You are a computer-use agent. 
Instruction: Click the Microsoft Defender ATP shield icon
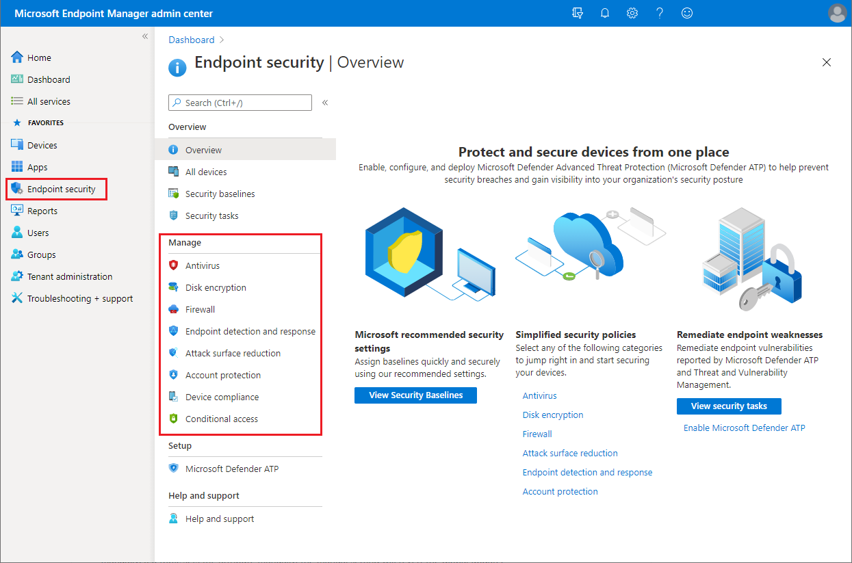(x=173, y=469)
